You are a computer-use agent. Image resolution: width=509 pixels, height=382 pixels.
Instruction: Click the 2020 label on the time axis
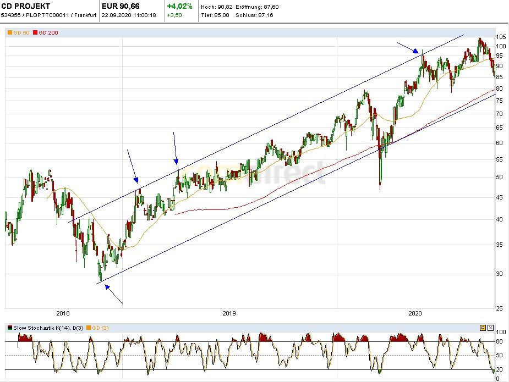tap(415, 313)
